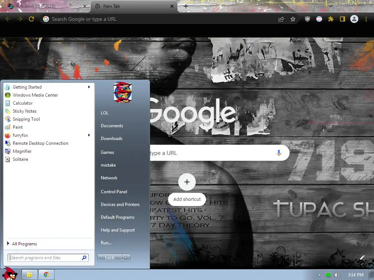Screen dimensions: 374x280
Task: Open the Chrome profile avatar
Action: click(354, 19)
